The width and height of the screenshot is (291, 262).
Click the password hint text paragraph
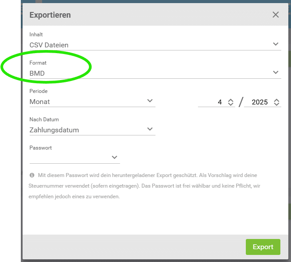coord(144,186)
